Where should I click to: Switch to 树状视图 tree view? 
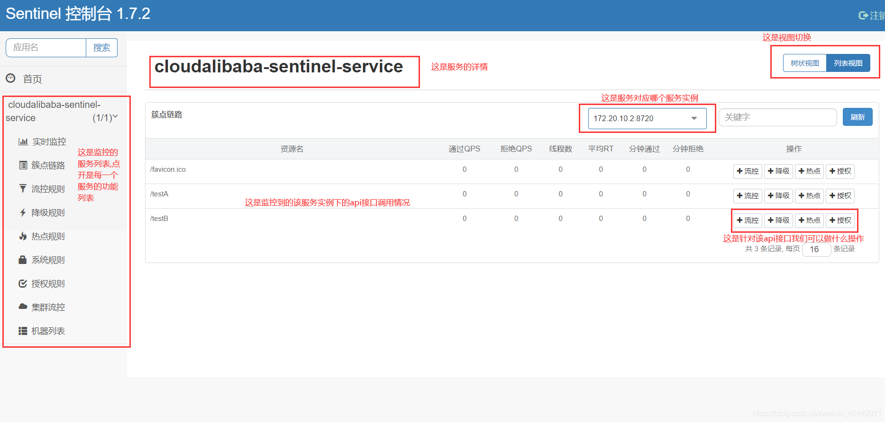pyautogui.click(x=805, y=63)
